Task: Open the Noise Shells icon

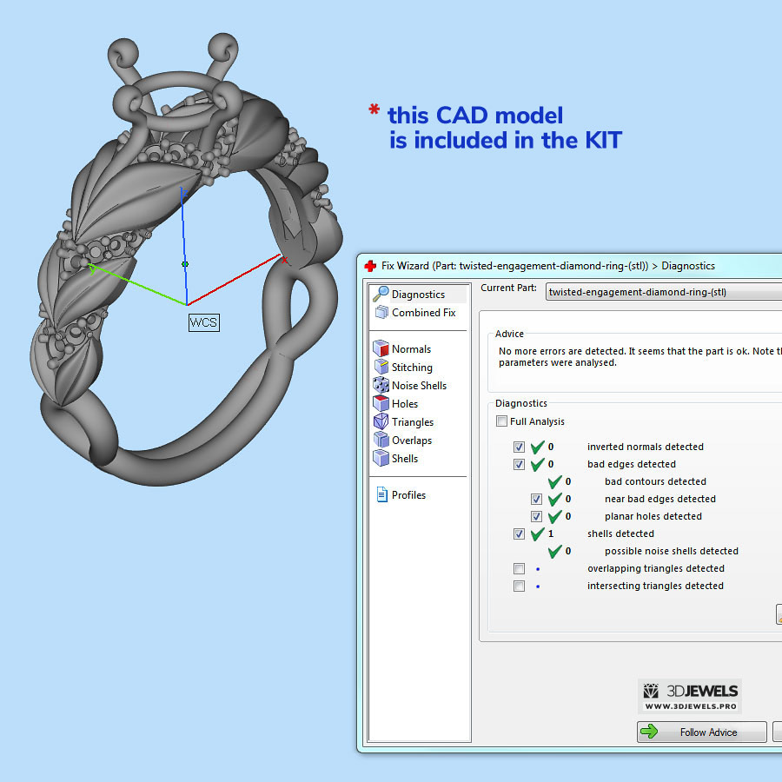Action: (x=381, y=386)
